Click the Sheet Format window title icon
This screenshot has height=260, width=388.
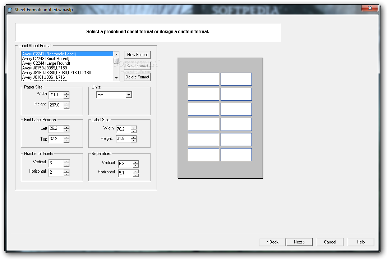point(10,10)
